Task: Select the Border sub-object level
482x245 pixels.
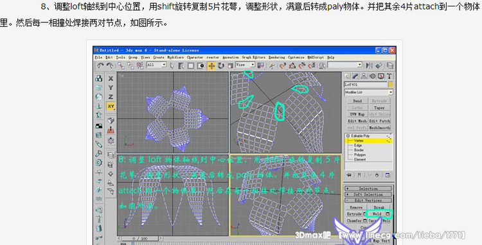Action: [x=359, y=150]
